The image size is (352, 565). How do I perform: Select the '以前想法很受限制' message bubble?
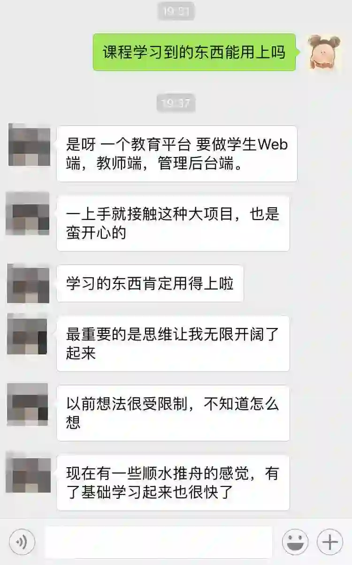[x=173, y=413]
